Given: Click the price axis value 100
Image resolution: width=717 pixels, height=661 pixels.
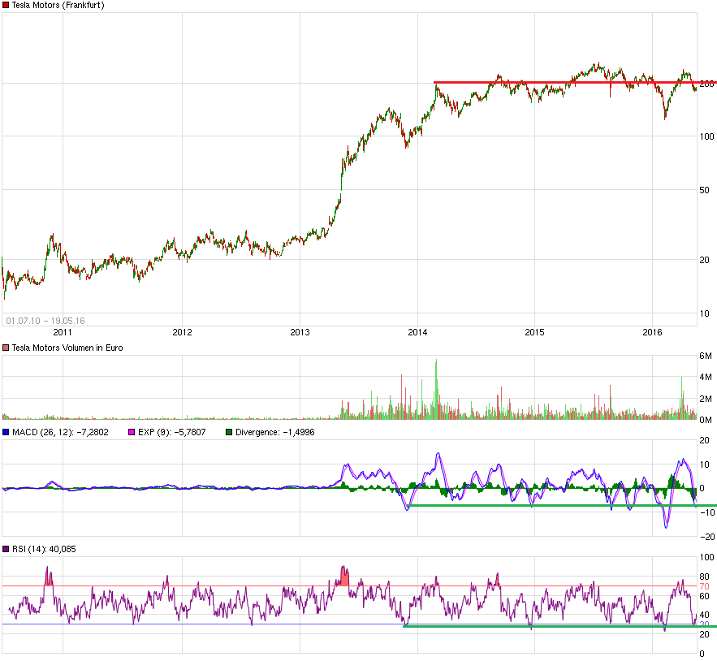Looking at the screenshot, I should pos(707,136).
